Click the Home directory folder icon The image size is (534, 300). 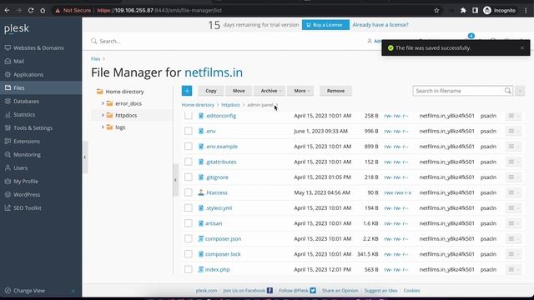coord(100,92)
